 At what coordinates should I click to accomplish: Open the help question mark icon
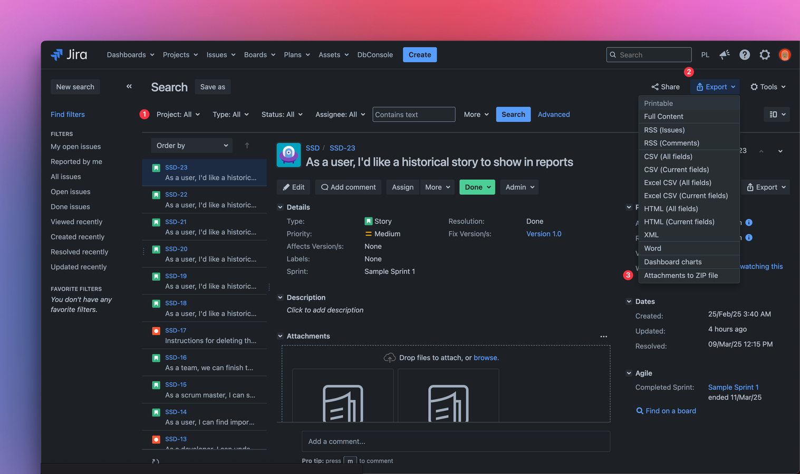click(745, 55)
